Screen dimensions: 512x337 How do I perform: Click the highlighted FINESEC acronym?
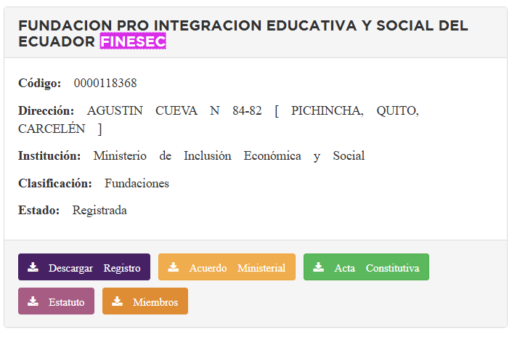click(133, 41)
